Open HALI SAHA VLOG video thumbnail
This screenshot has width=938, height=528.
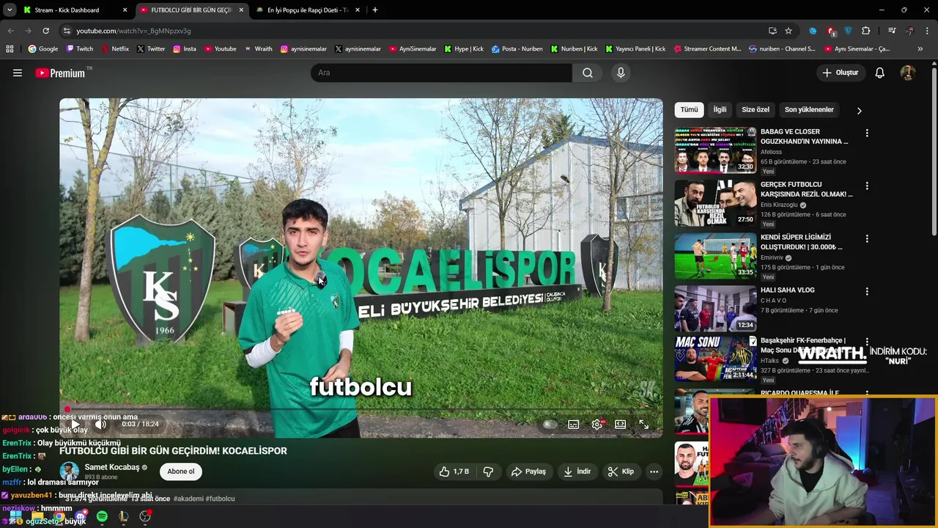715,308
